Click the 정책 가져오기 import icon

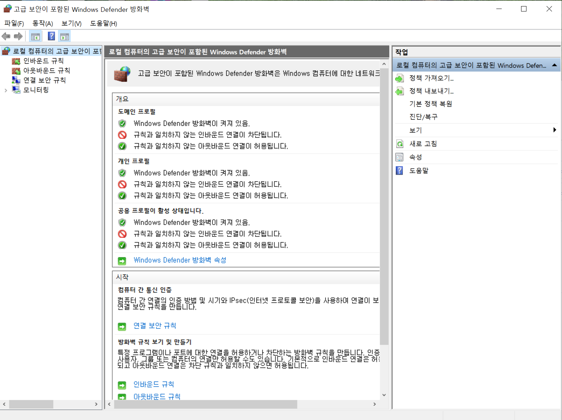[x=399, y=78]
